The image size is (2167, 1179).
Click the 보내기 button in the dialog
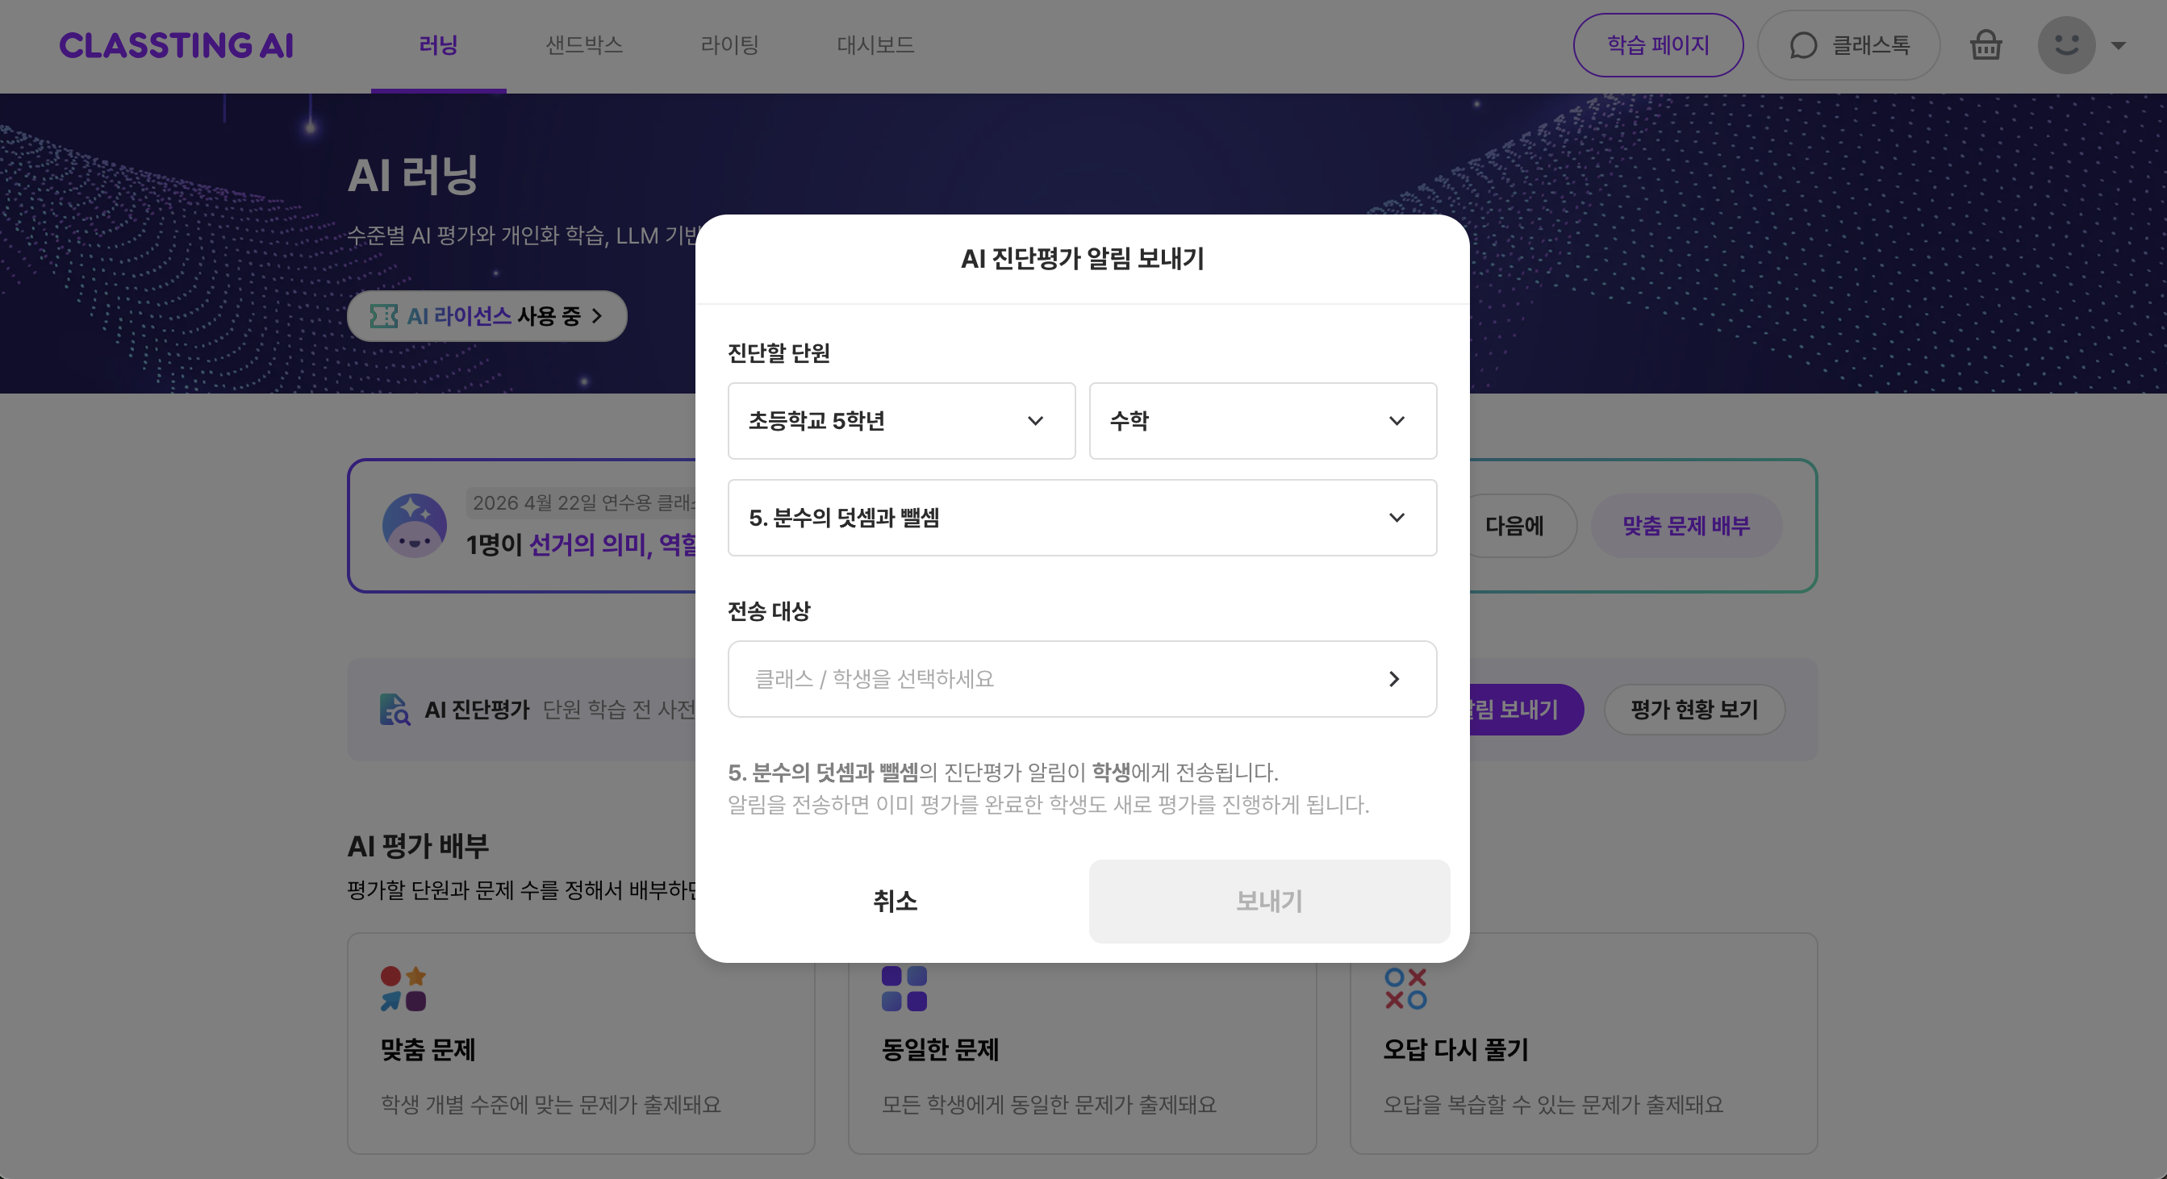pyautogui.click(x=1268, y=901)
